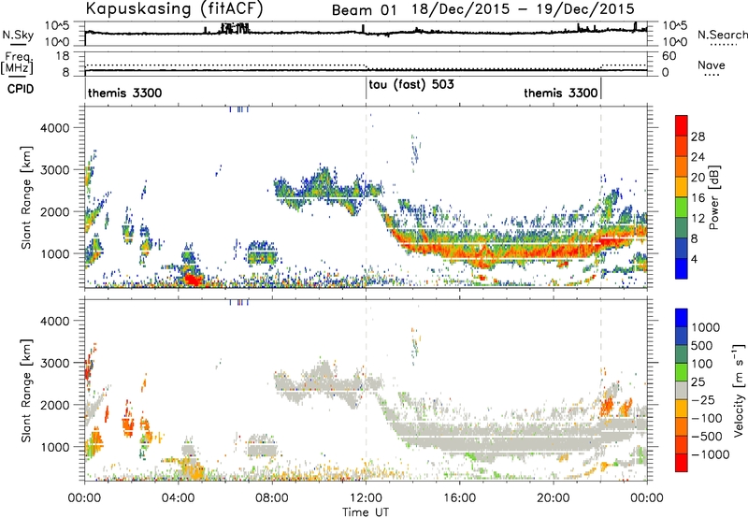Click the second 'themis 3300' label near 22:00
Screen dimensions: 748x518
(561, 93)
